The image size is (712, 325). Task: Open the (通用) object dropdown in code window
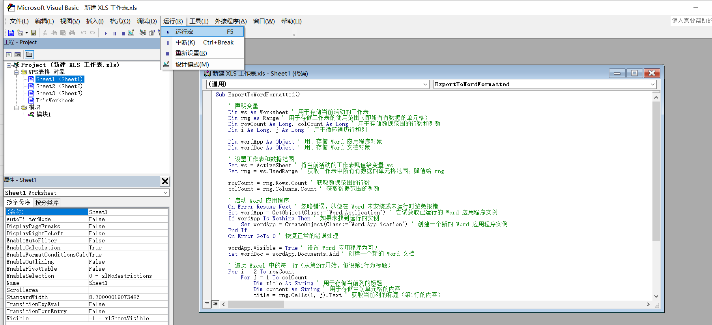pyautogui.click(x=425, y=84)
